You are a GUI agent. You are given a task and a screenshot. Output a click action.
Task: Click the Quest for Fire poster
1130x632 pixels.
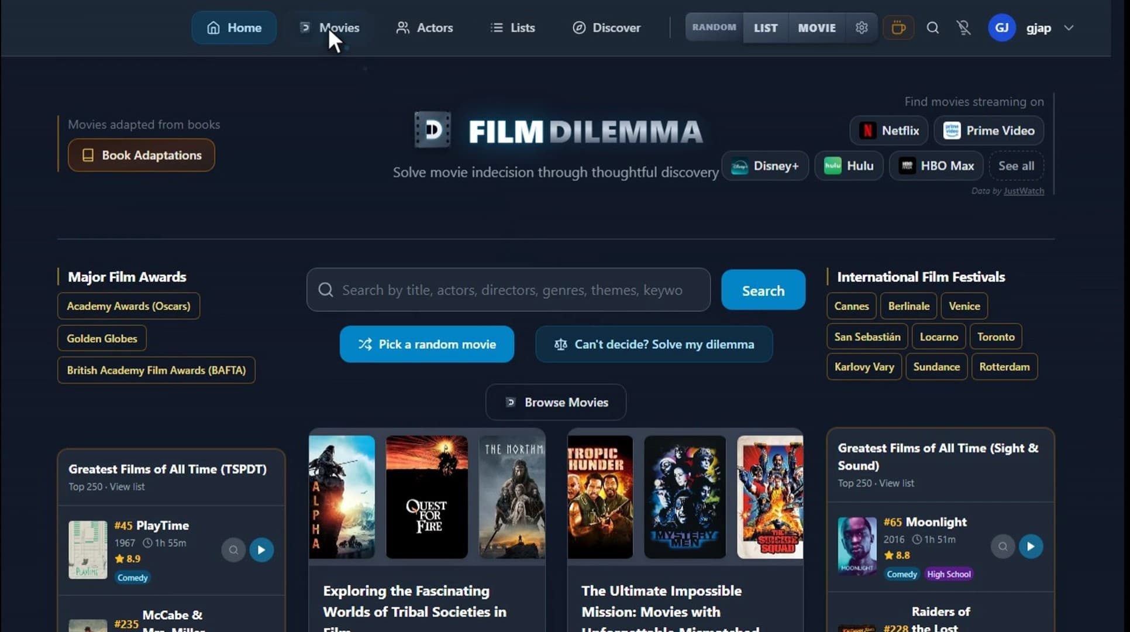[x=427, y=497]
